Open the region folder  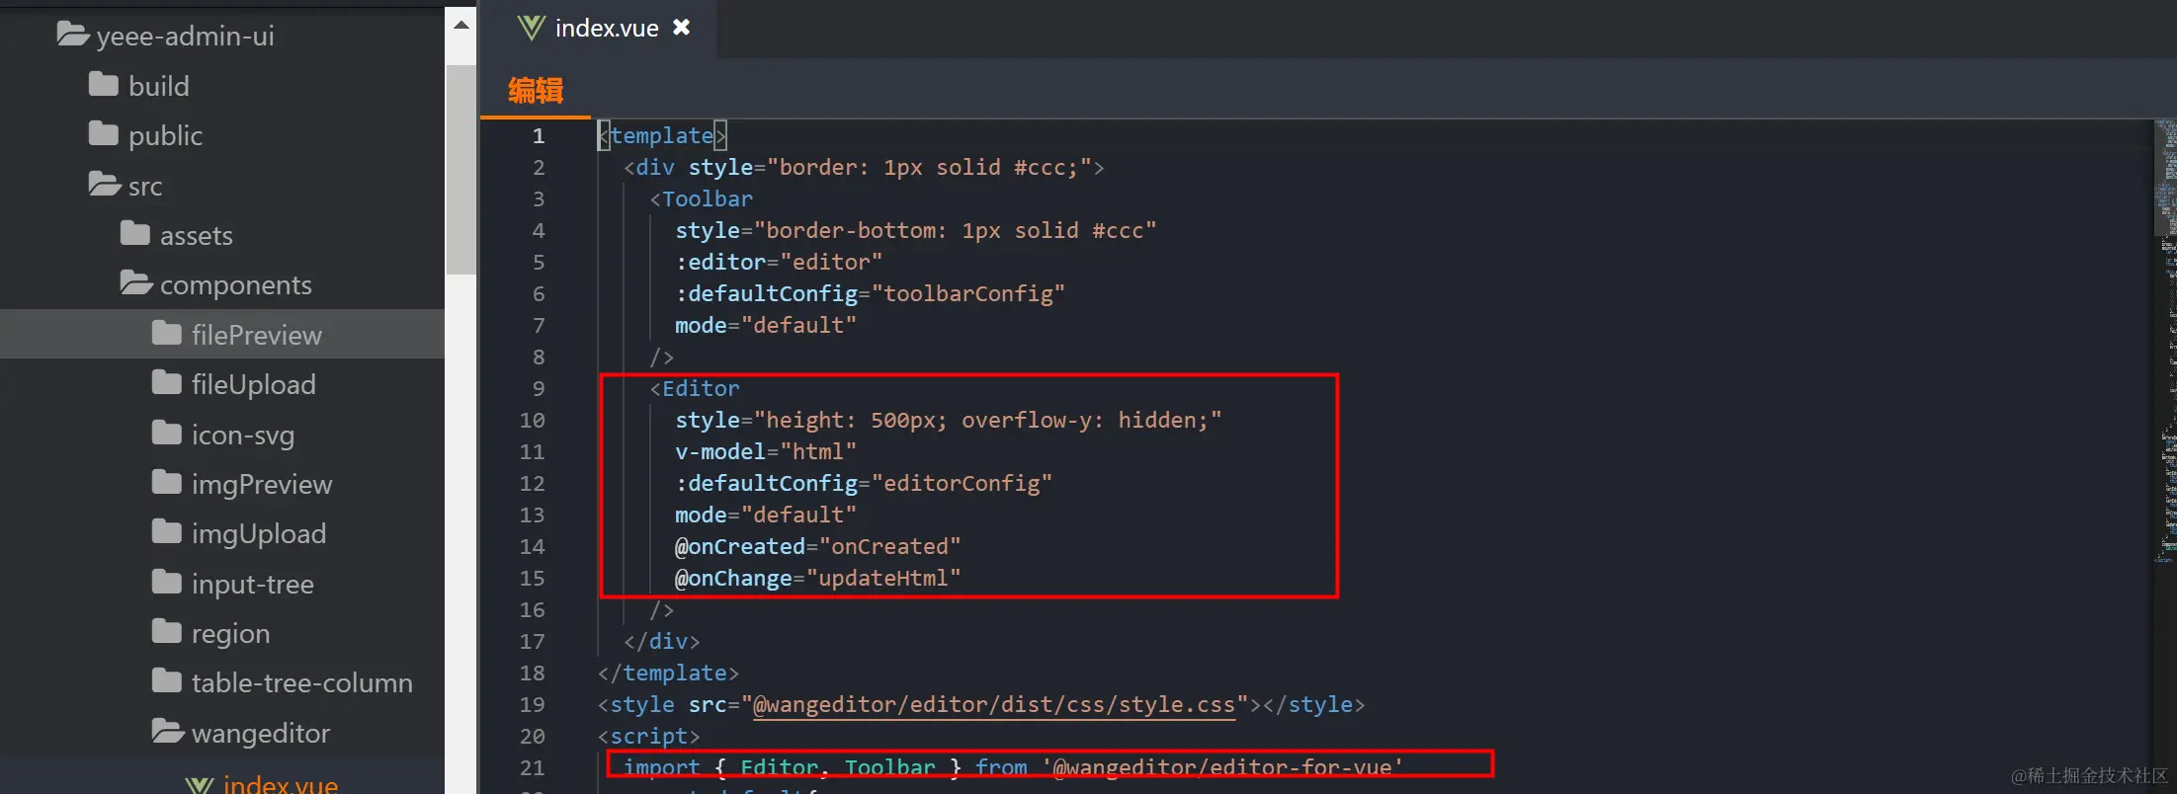[230, 633]
